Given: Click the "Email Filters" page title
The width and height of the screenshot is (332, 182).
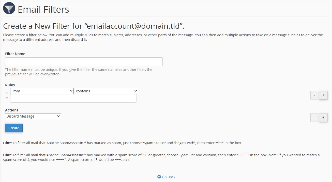Looking at the screenshot, I should (43, 9).
